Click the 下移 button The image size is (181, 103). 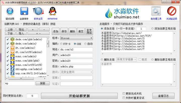10,33
